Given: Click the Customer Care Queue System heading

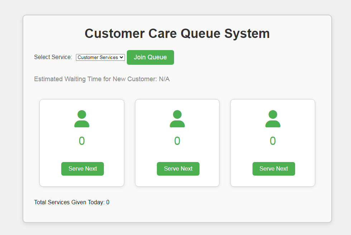Looking at the screenshot, I should click(x=177, y=33).
